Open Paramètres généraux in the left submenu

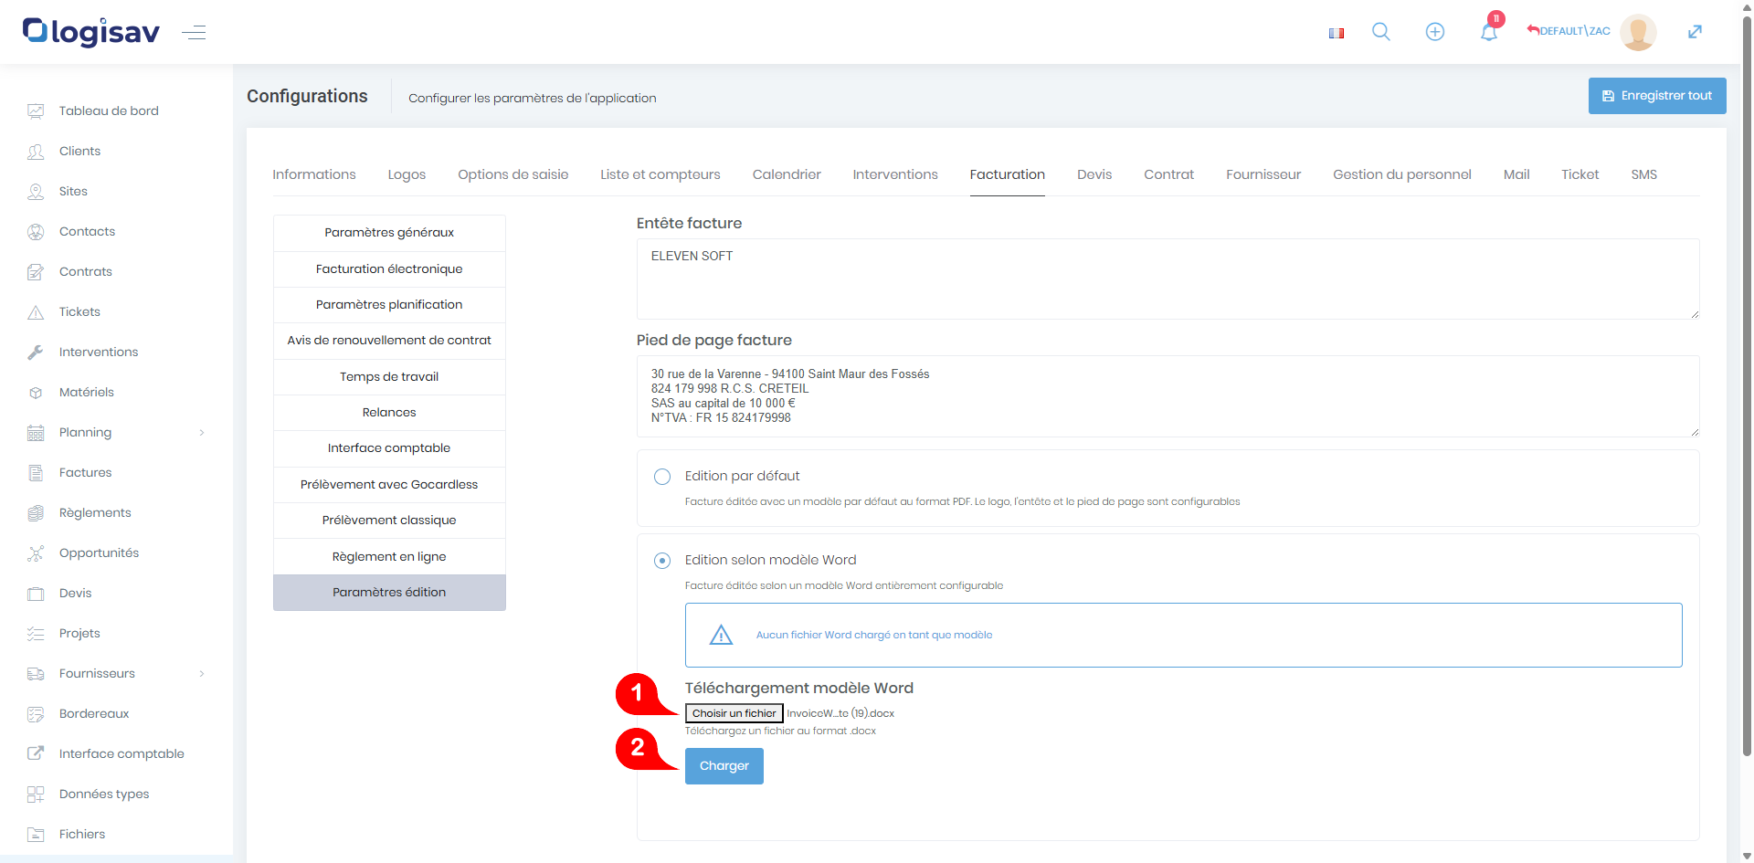(389, 233)
